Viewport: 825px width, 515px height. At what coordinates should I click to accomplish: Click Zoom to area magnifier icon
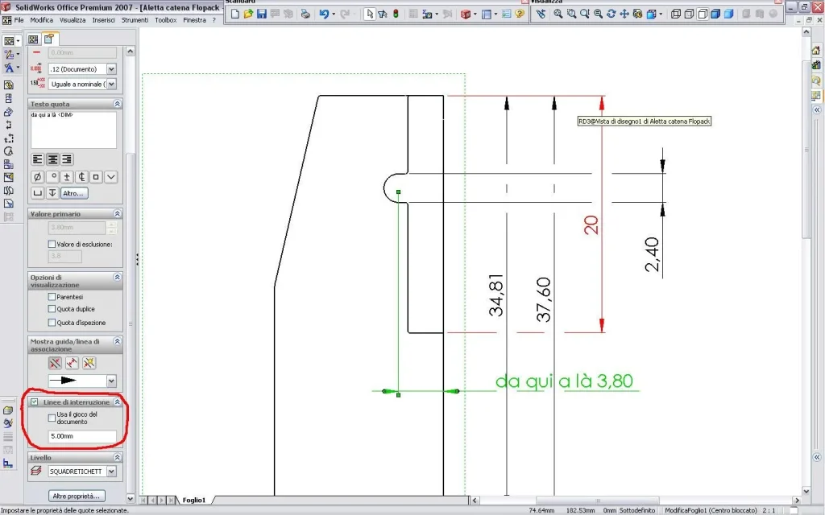(x=571, y=14)
